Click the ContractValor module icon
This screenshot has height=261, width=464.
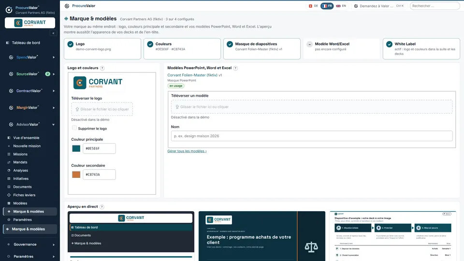click(x=11, y=91)
